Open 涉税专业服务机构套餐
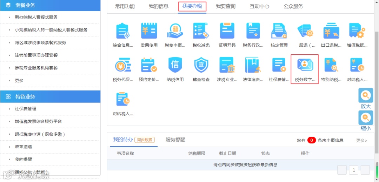Image resolution: width=379 pixels, height=182 pixels. [x=36, y=68]
